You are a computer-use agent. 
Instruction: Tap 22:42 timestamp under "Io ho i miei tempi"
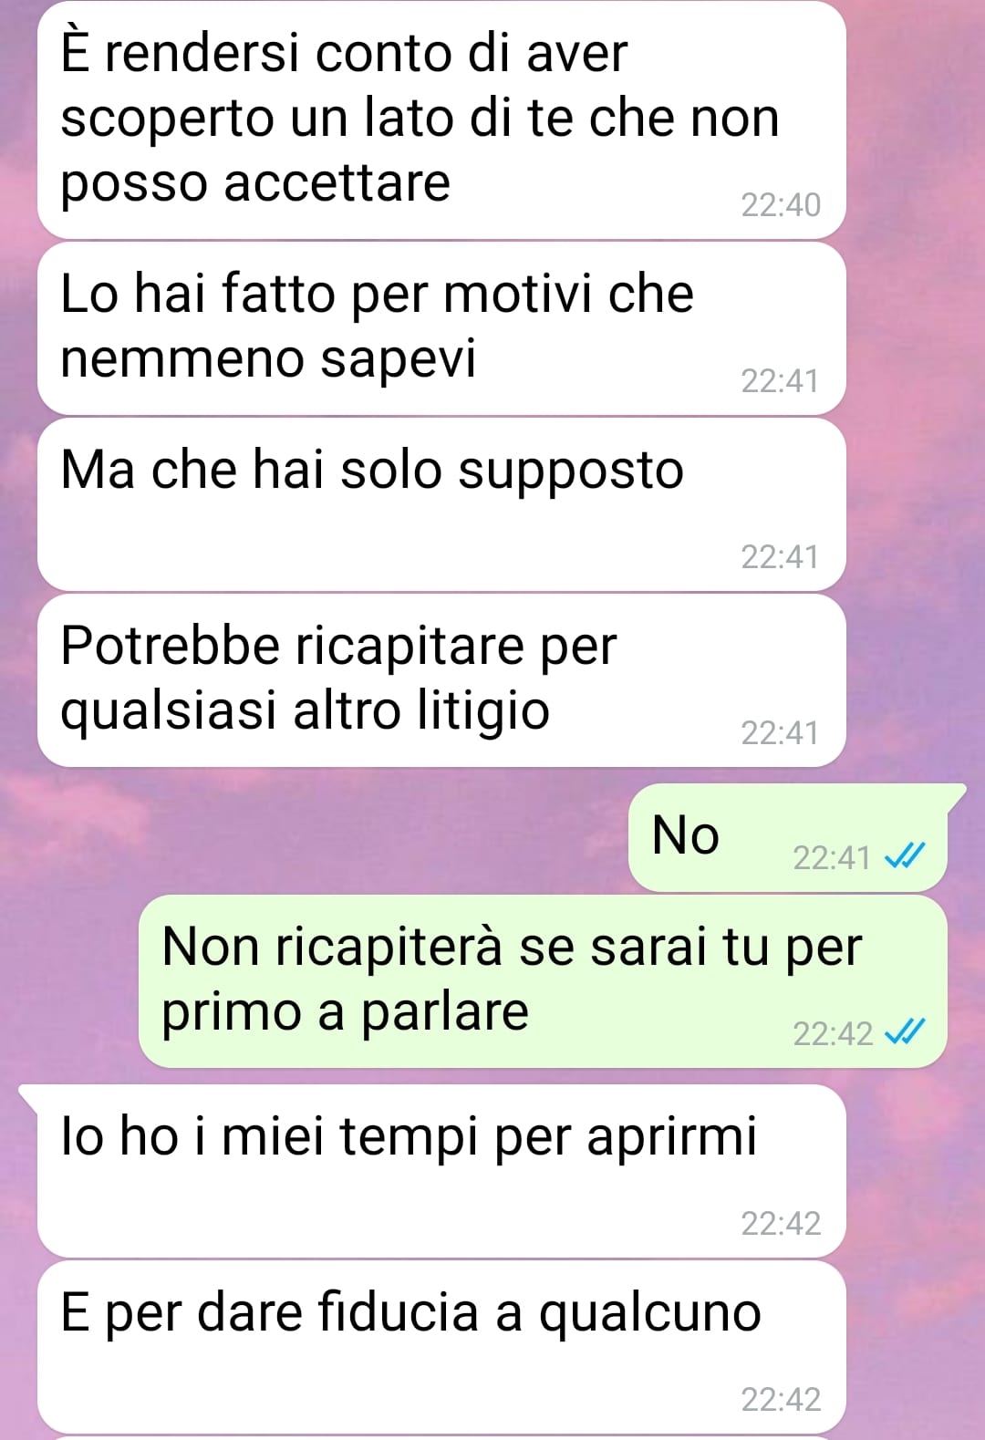(x=781, y=1224)
